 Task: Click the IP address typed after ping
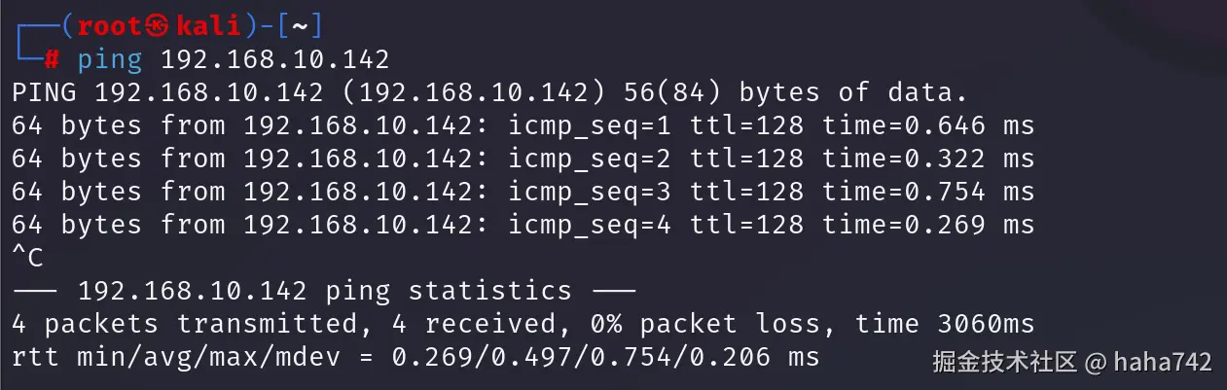pyautogui.click(x=274, y=60)
